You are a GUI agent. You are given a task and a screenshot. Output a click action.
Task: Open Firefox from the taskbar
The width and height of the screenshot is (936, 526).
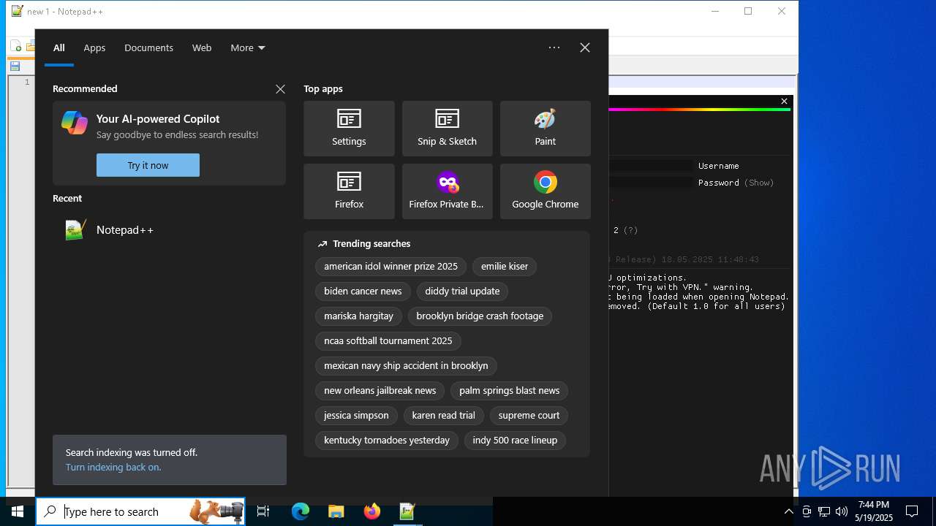coord(371,511)
